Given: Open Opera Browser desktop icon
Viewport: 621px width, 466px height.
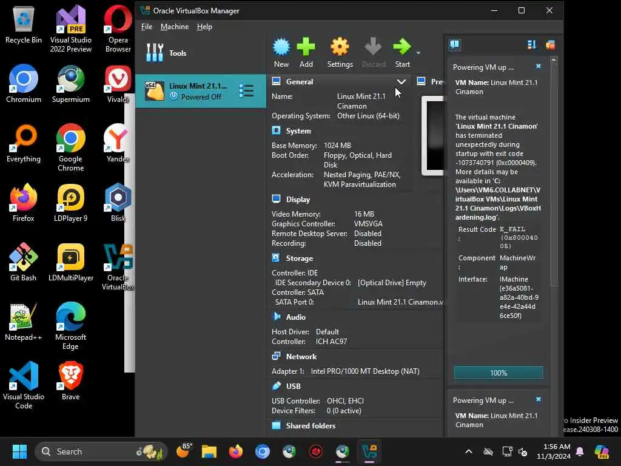Looking at the screenshot, I should point(118,29).
